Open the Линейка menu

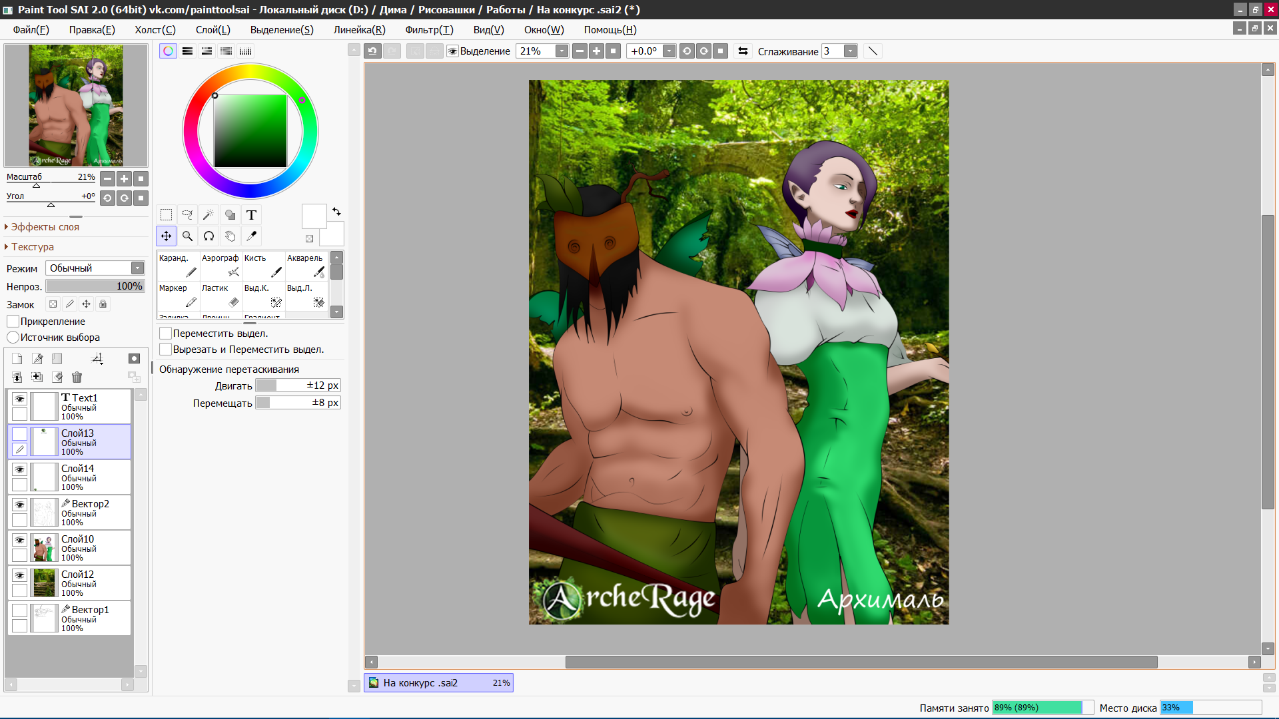360,30
